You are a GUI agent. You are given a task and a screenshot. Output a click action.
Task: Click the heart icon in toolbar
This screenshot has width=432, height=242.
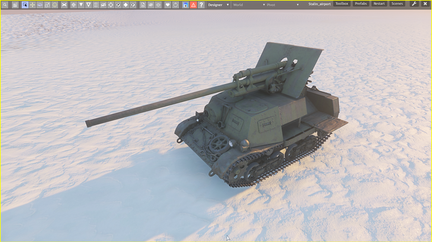(x=168, y=5)
